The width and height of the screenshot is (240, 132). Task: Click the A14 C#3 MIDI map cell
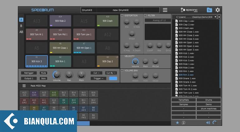pos(34,94)
